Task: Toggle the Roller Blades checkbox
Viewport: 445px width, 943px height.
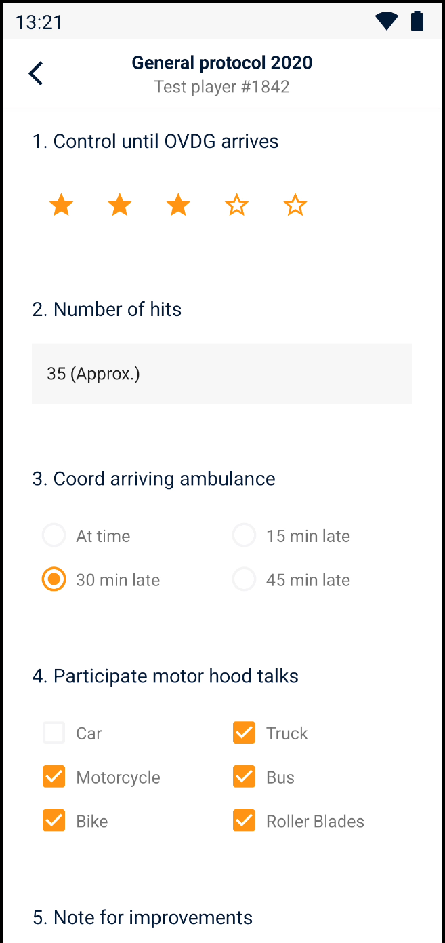Action: point(245,822)
